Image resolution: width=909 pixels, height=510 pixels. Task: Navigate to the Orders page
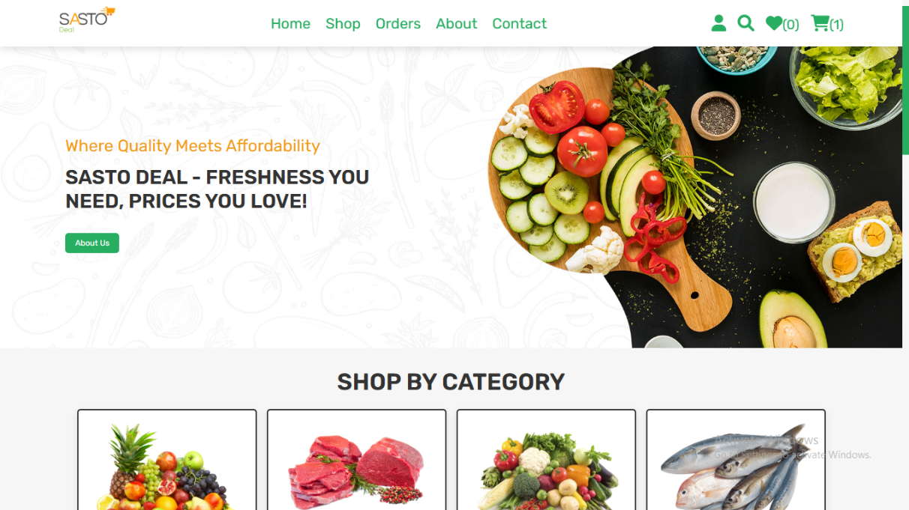point(398,24)
